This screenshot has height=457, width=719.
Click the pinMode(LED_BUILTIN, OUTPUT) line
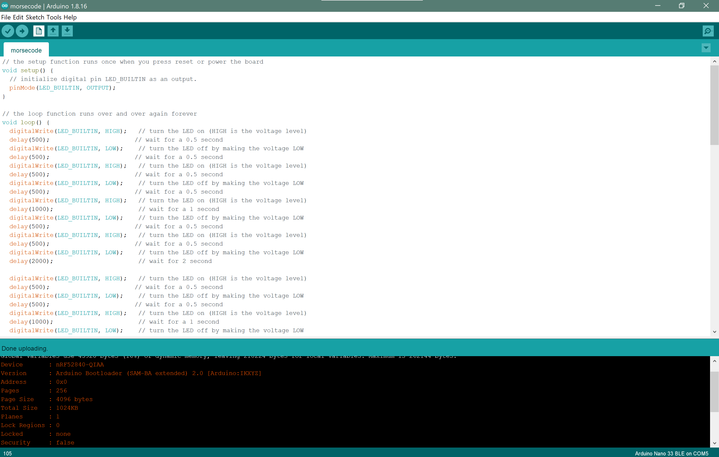[x=62, y=88]
